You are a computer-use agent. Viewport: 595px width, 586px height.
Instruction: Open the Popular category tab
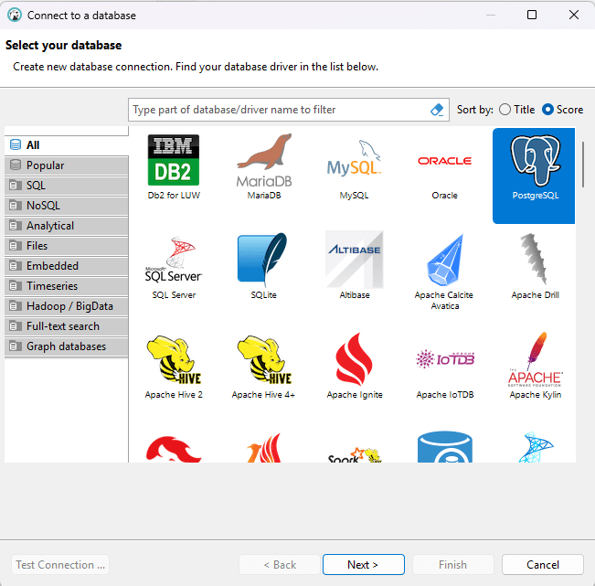(66, 165)
